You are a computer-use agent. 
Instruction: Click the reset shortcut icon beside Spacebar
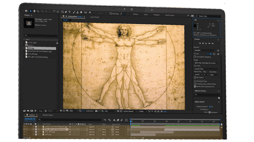218,51
